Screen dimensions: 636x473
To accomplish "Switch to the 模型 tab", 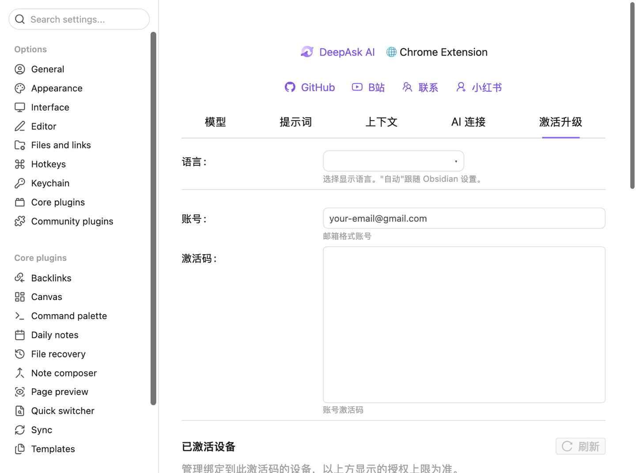I will coord(216,122).
